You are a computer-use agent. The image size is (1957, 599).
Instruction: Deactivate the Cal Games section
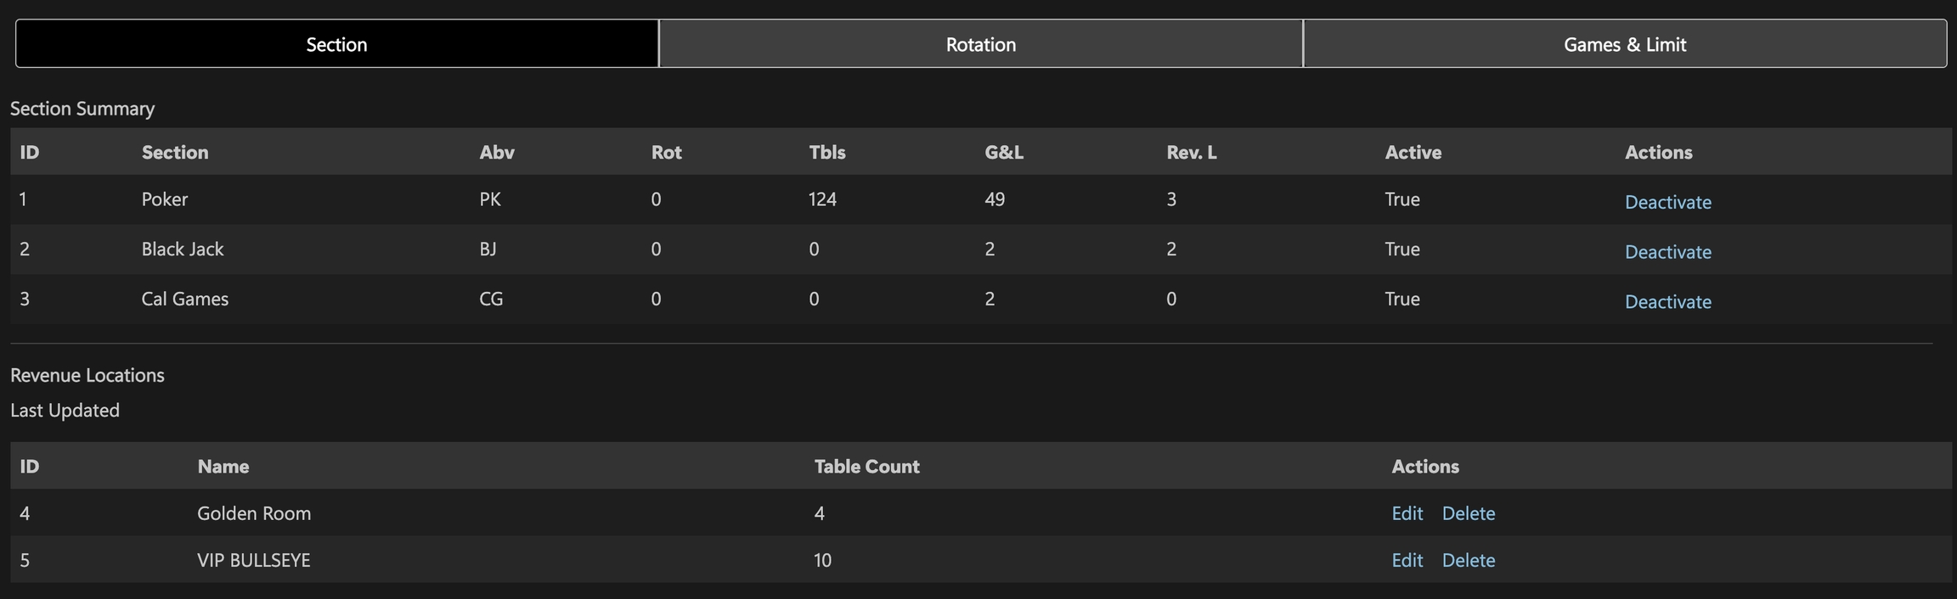(x=1667, y=302)
